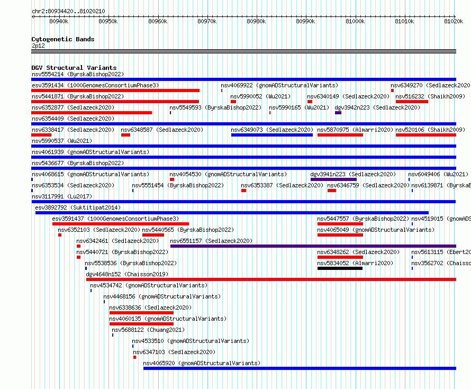Click the long purple nsv6551157 bar
Screen dimensions: 471x389
point(313,246)
